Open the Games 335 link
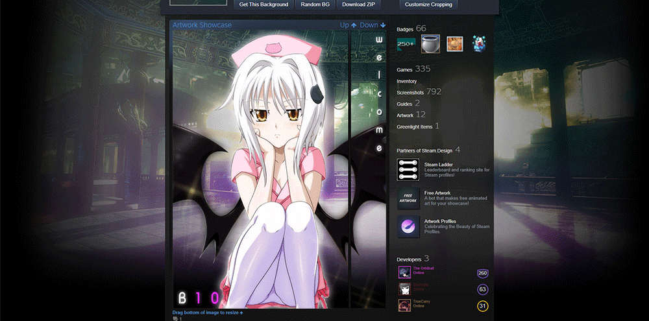The height and width of the screenshot is (321, 649). click(x=413, y=69)
